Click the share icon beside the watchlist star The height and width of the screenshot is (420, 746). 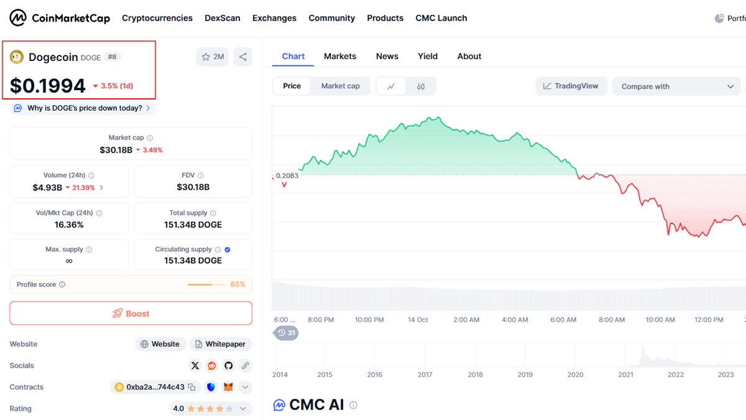pos(243,57)
